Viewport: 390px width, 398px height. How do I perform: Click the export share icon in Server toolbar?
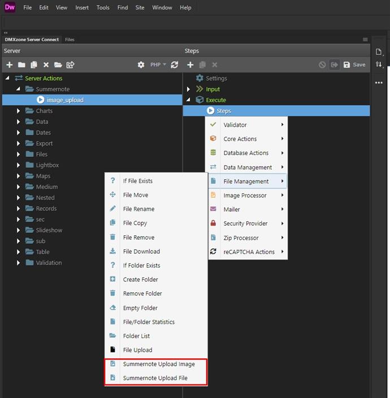tap(70, 64)
